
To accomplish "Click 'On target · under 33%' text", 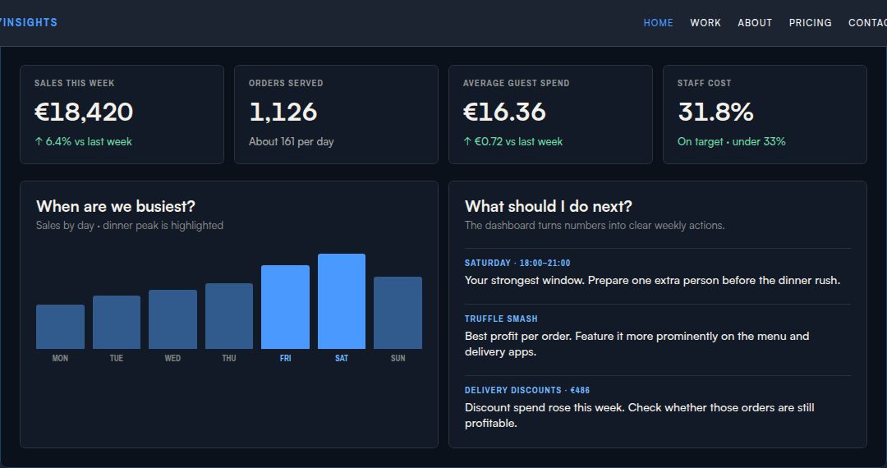I will [732, 142].
